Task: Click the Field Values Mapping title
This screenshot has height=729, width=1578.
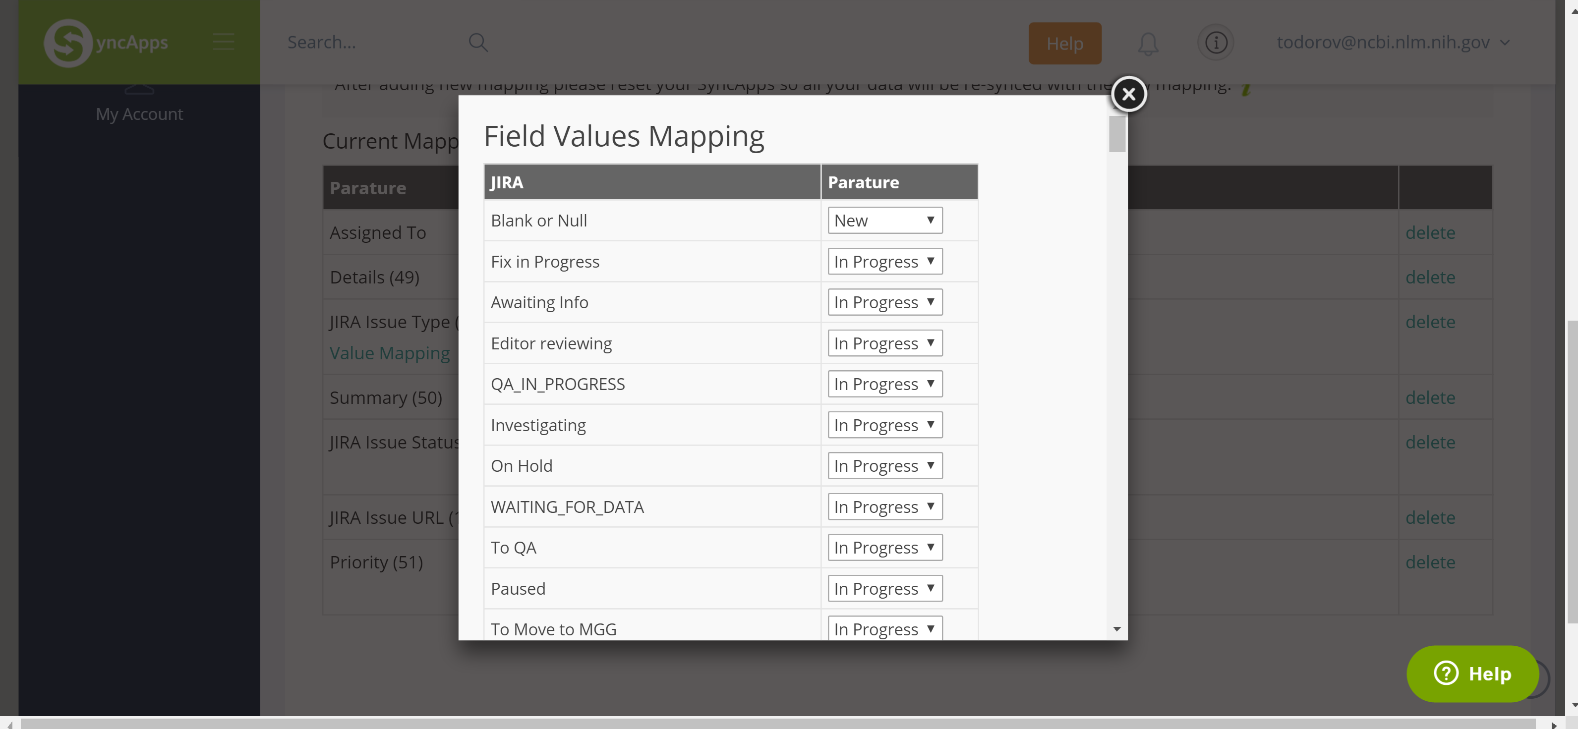Action: pyautogui.click(x=624, y=136)
